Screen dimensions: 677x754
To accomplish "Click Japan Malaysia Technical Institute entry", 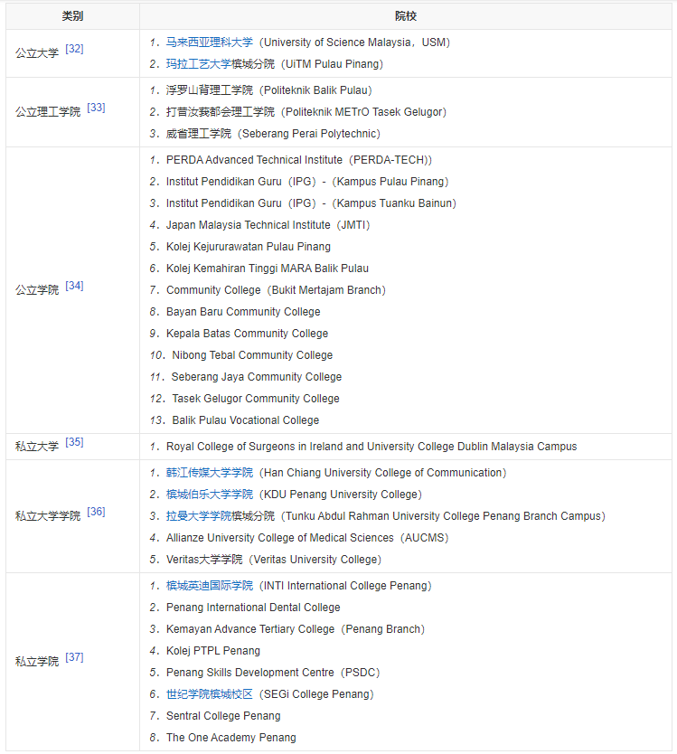I will [x=268, y=225].
